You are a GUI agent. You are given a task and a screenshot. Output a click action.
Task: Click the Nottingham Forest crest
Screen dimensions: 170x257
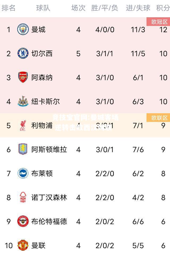point(23,197)
